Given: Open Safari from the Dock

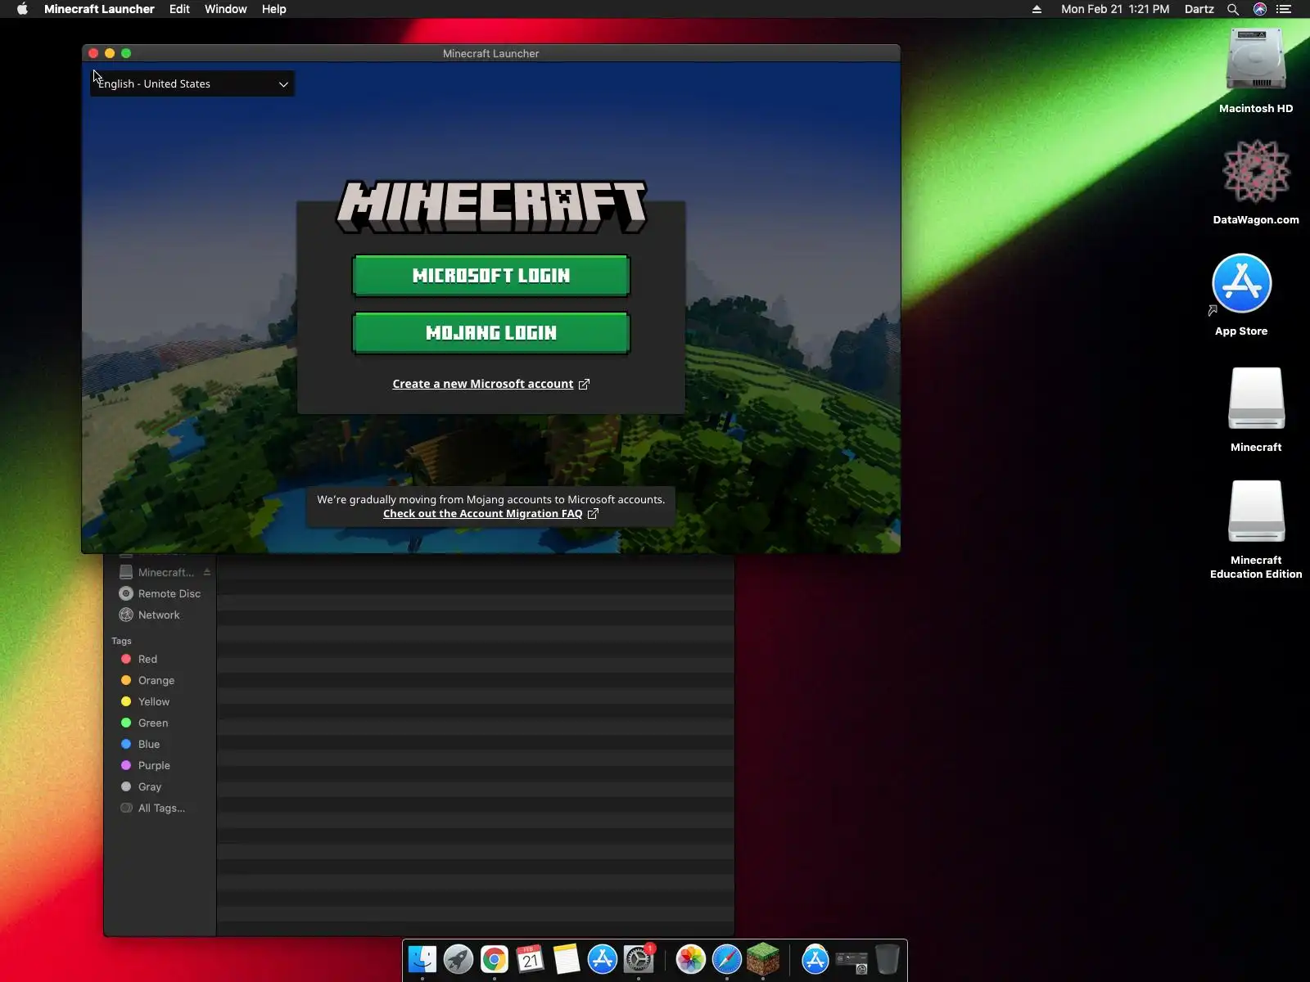Looking at the screenshot, I should click(727, 959).
